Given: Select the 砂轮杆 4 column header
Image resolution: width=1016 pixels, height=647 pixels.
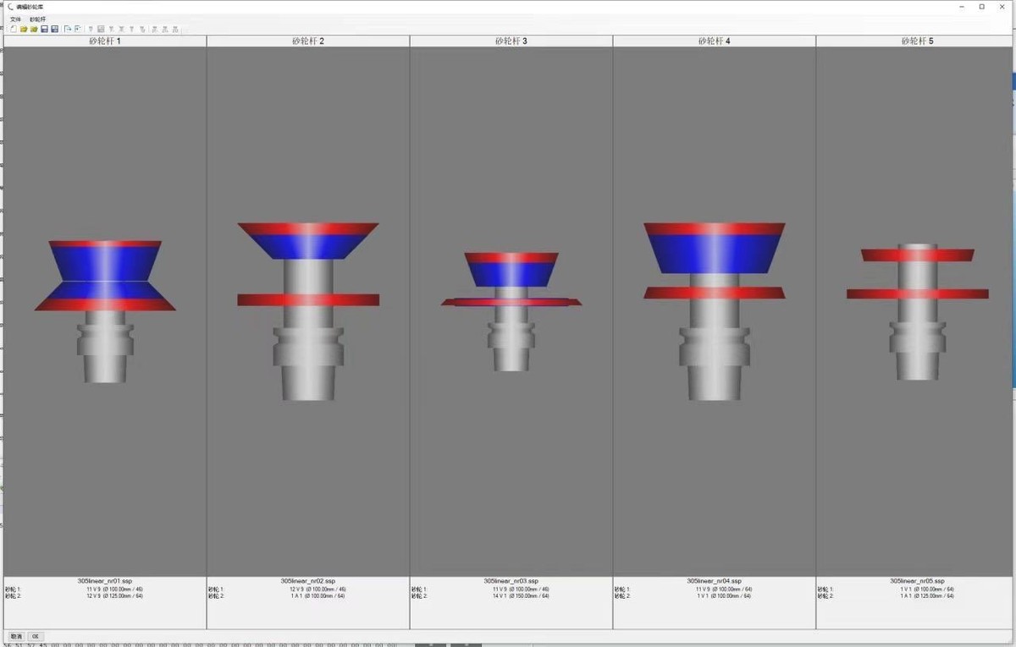Looking at the screenshot, I should (715, 41).
